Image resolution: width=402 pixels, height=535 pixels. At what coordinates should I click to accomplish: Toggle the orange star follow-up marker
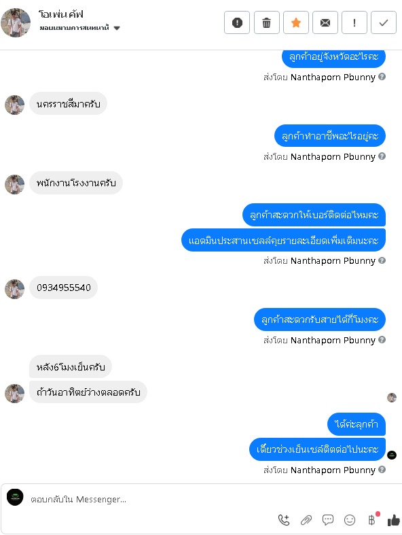coord(296,22)
